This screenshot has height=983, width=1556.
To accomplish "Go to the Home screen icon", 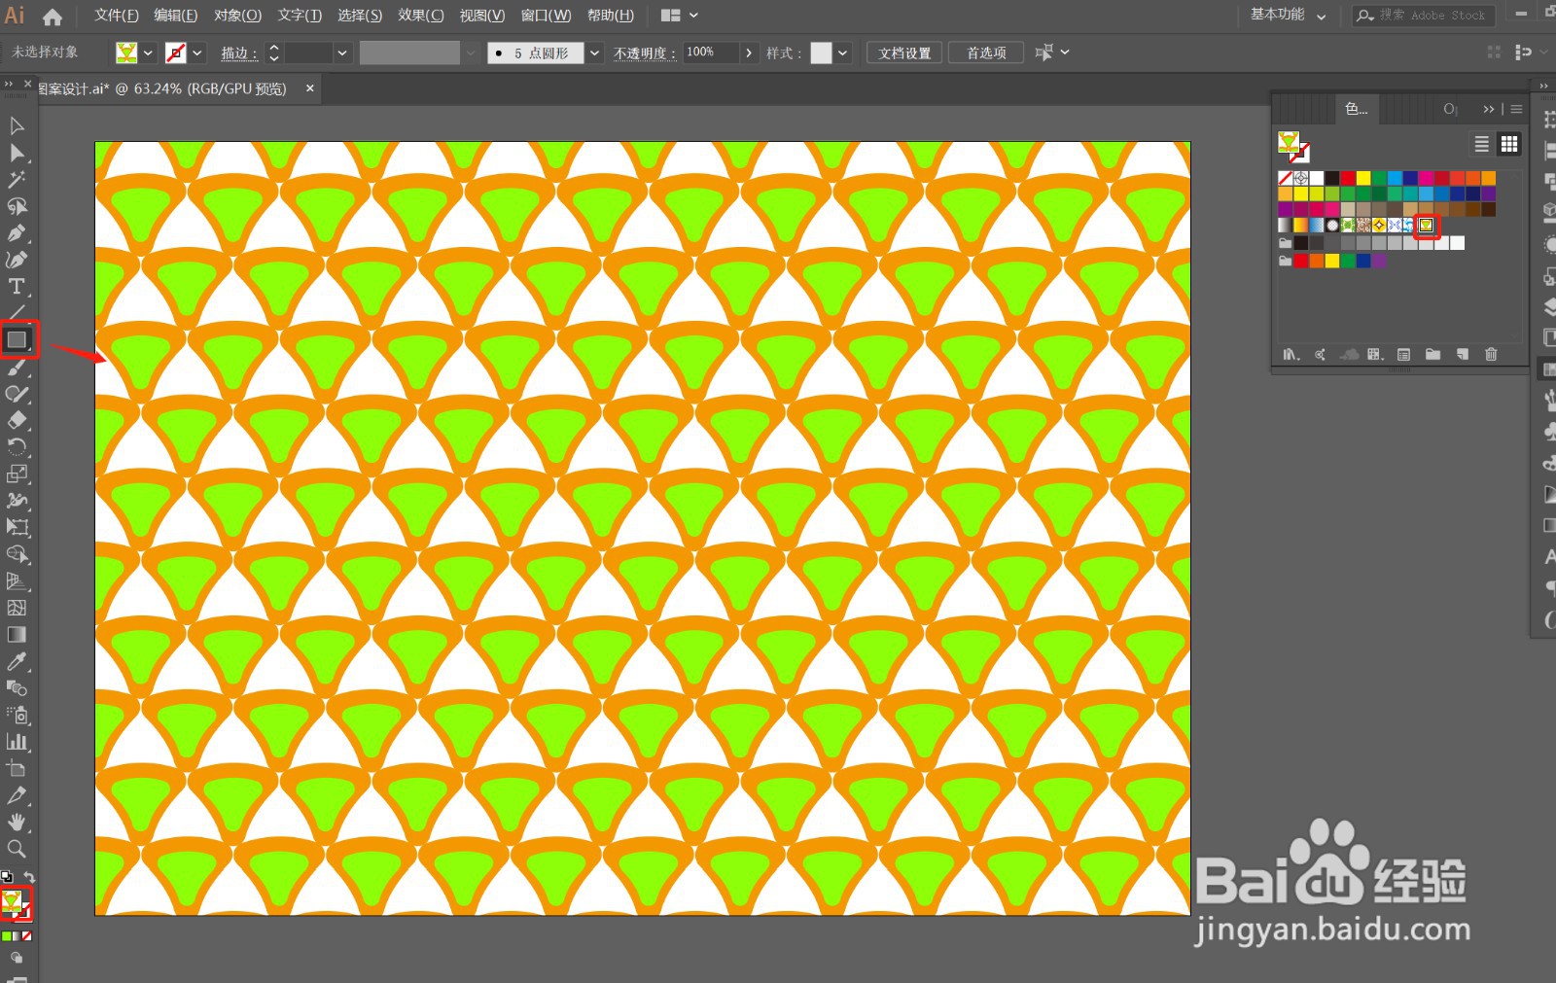I will [x=53, y=17].
